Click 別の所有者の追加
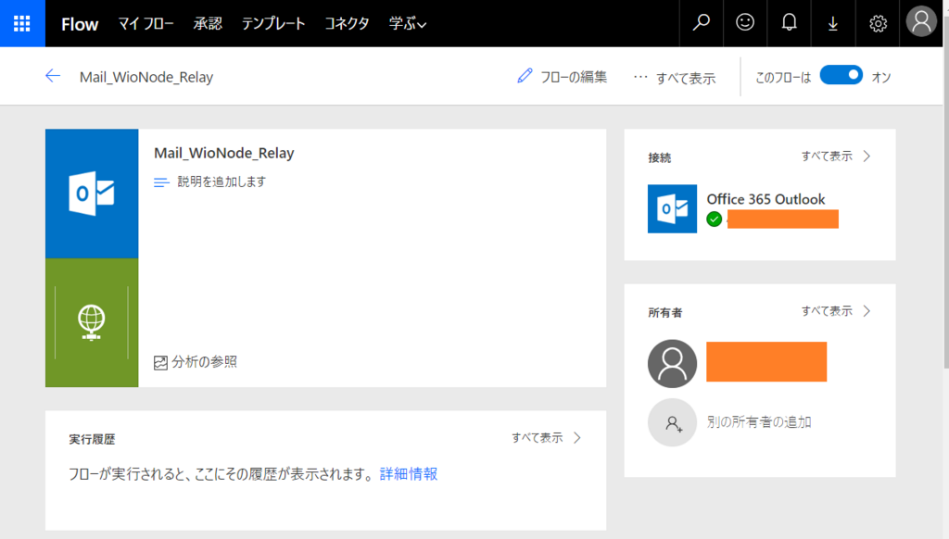The image size is (949, 539). (759, 421)
